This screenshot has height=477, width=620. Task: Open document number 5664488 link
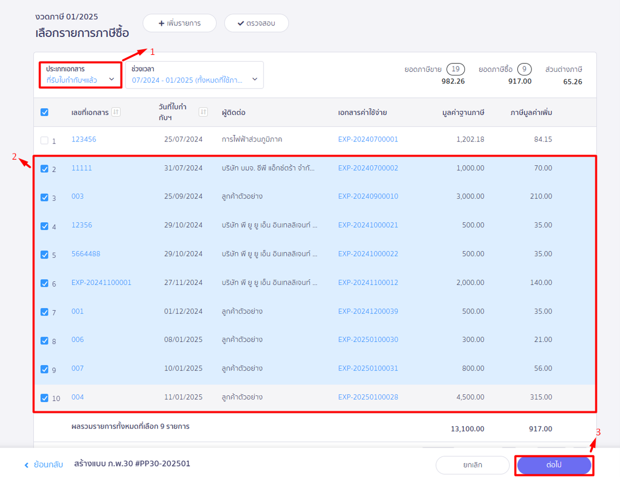pos(86,254)
